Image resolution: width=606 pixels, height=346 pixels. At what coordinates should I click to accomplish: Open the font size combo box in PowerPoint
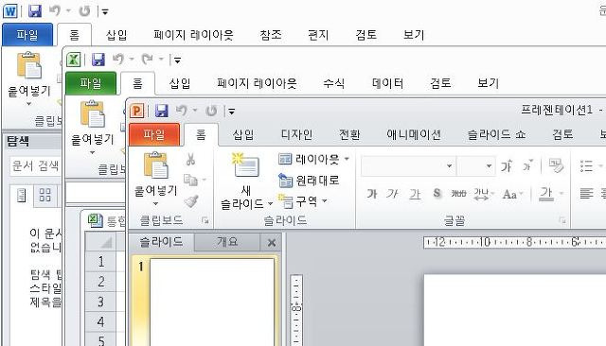tap(475, 165)
